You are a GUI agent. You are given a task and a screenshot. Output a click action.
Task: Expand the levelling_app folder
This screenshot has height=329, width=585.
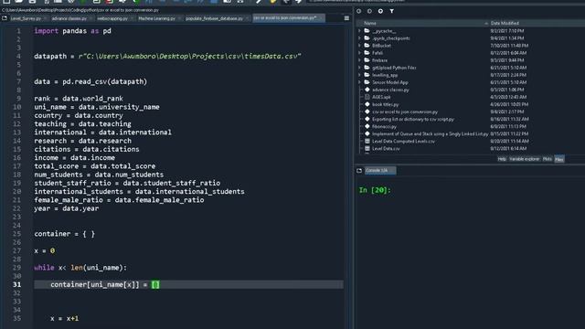(359, 75)
